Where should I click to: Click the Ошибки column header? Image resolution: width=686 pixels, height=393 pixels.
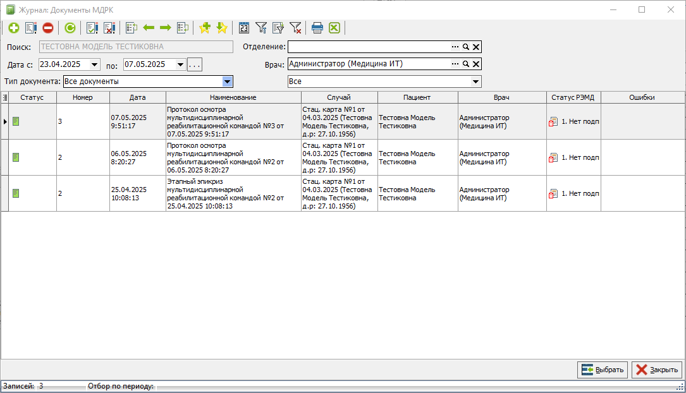click(x=642, y=97)
